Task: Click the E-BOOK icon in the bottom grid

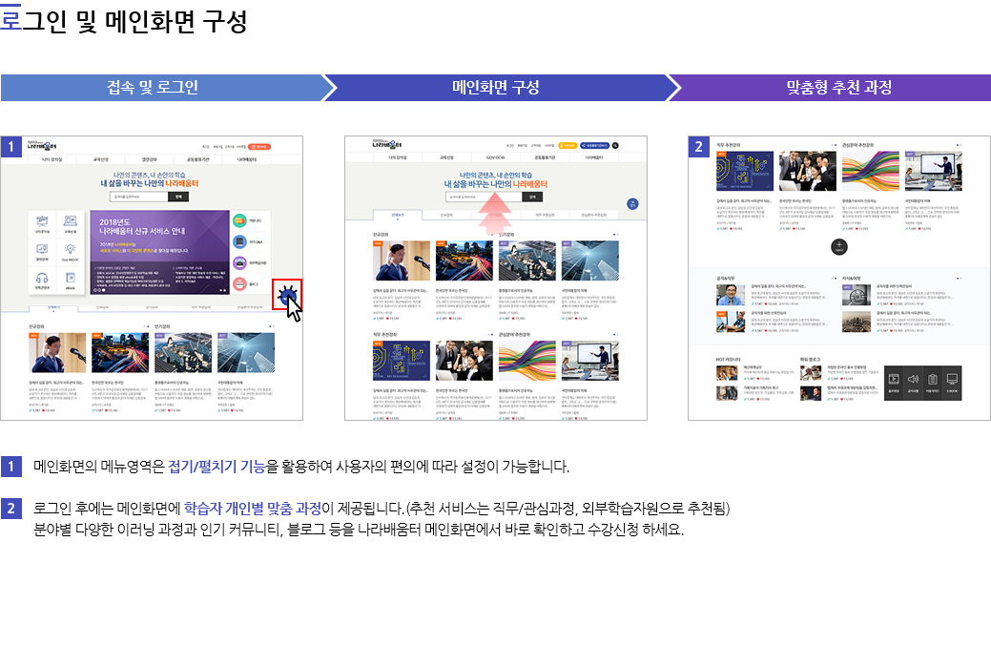Action: click(953, 379)
